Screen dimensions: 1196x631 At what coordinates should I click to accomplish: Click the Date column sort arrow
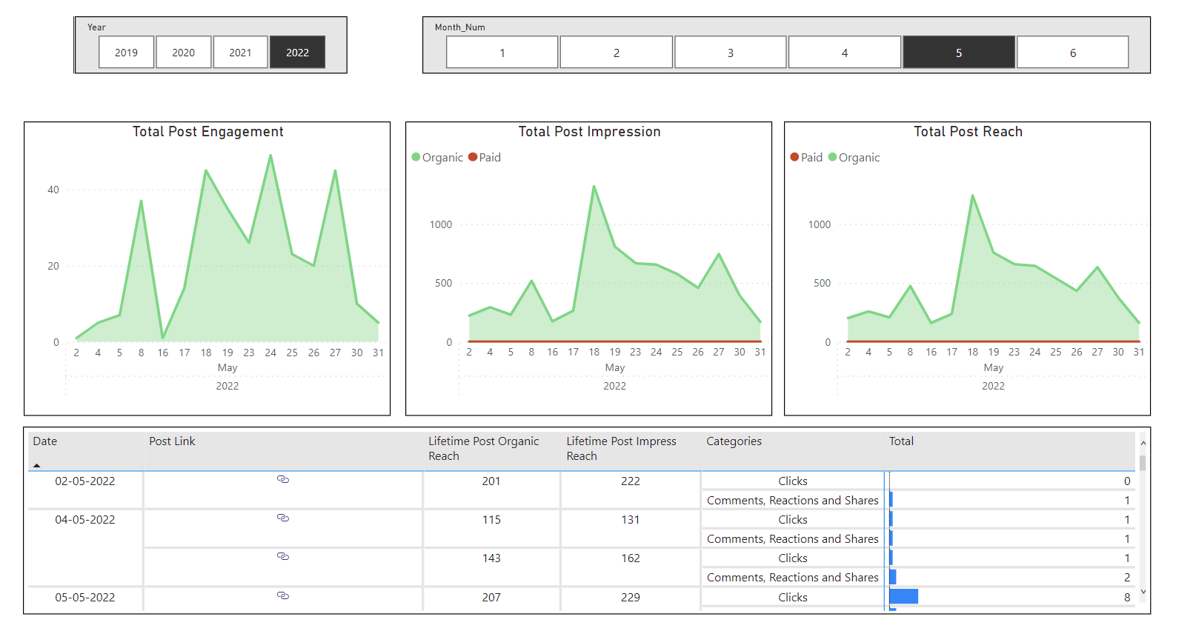(36, 466)
